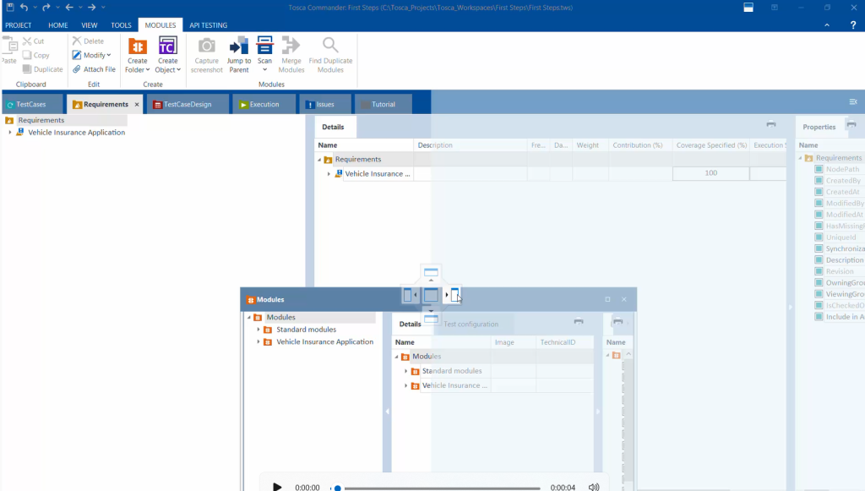Collapse the ribbon with the caret
Screen dimensions: 865x491
827,25
